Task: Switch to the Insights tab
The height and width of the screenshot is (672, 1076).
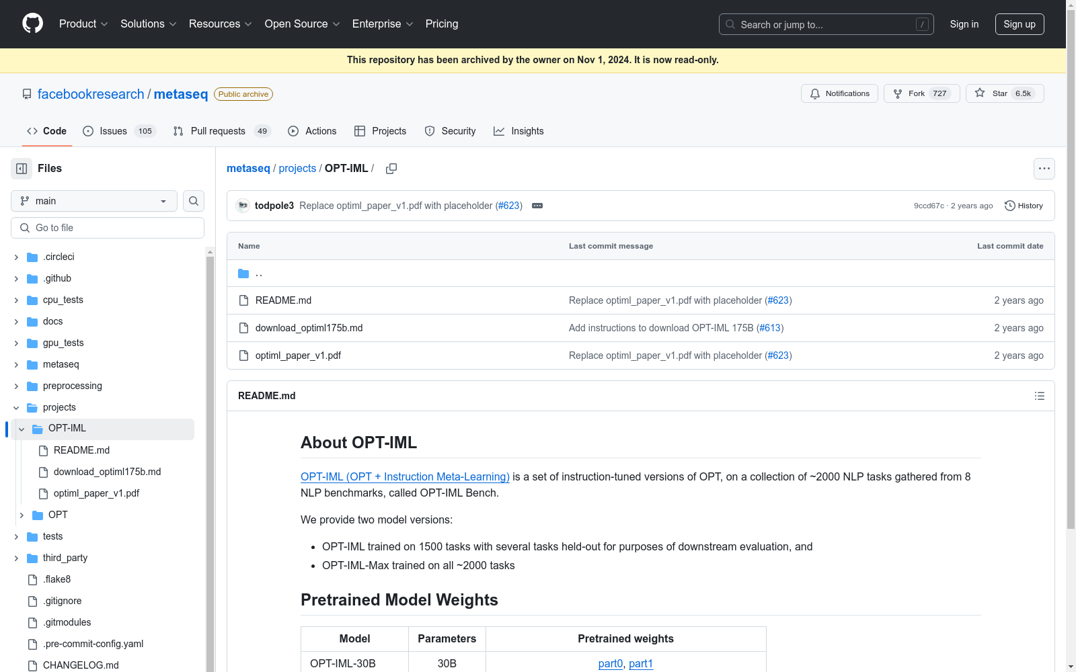Action: (x=518, y=131)
